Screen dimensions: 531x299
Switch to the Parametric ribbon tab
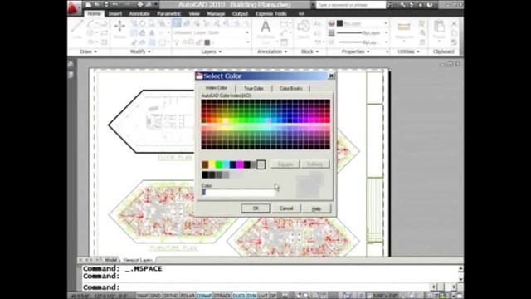(168, 14)
